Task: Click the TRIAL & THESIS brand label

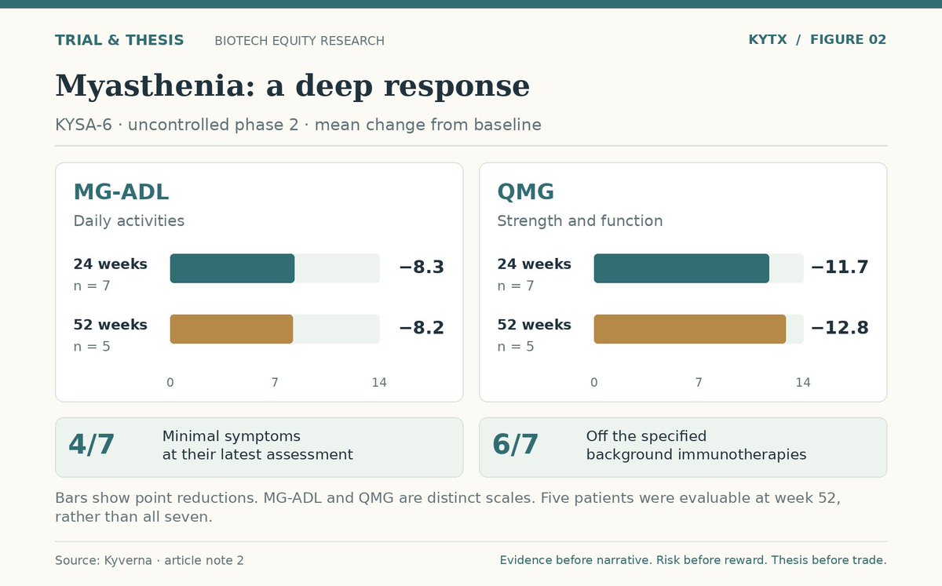Action: [x=119, y=40]
